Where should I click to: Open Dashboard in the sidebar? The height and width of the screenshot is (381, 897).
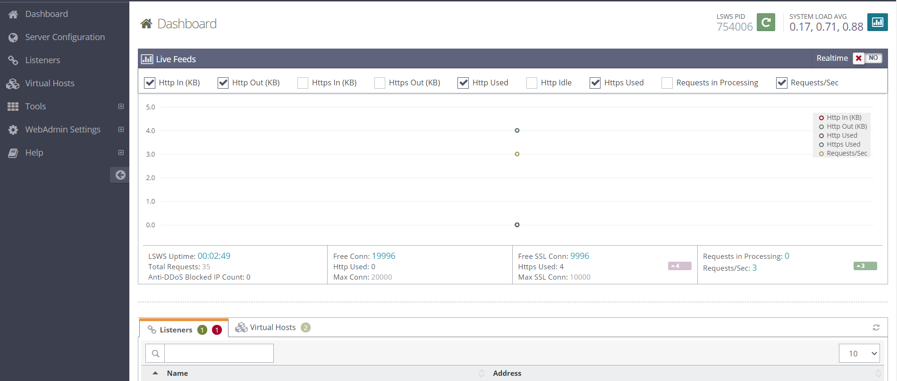click(x=46, y=14)
